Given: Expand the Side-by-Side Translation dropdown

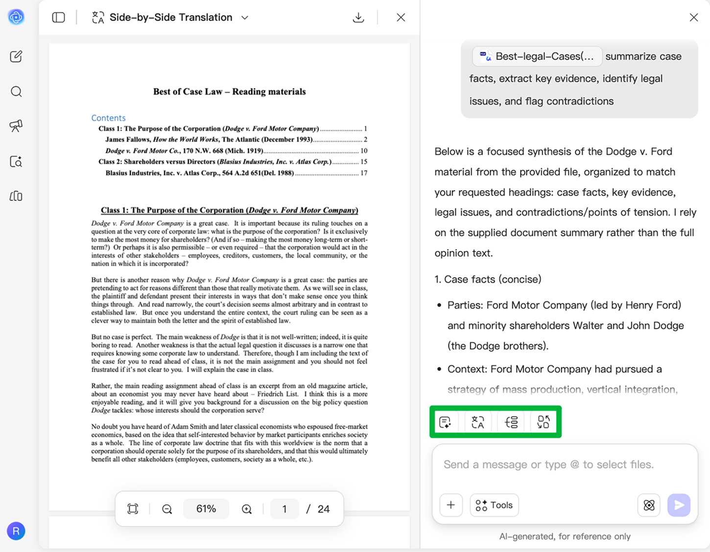Looking at the screenshot, I should (245, 18).
